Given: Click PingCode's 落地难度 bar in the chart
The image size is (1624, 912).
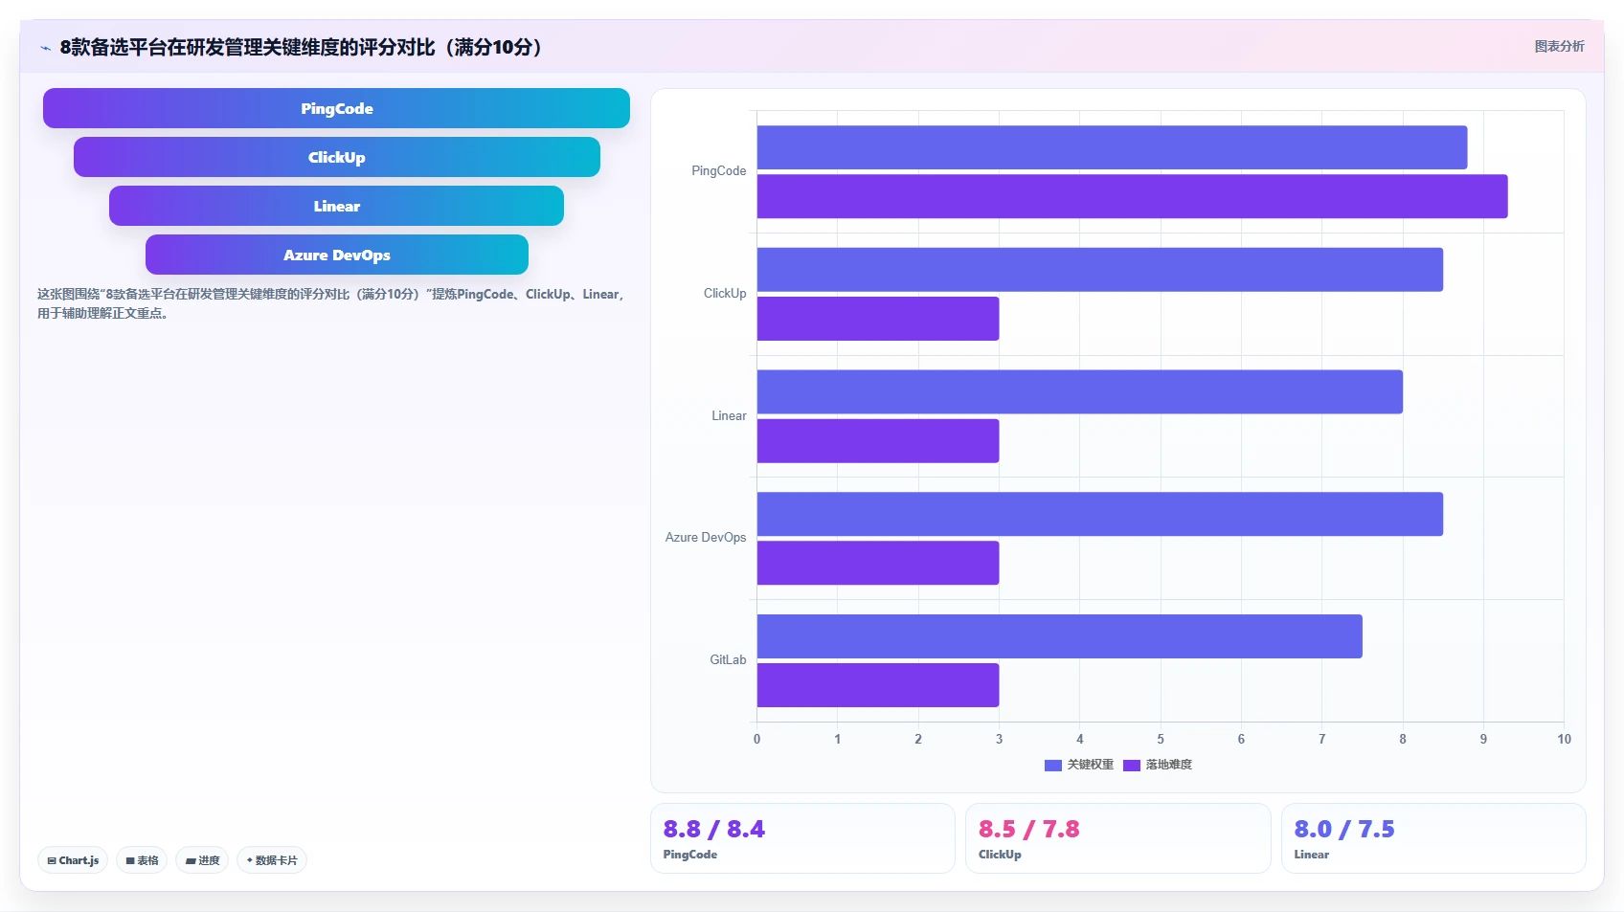Looking at the screenshot, I should click(1132, 196).
